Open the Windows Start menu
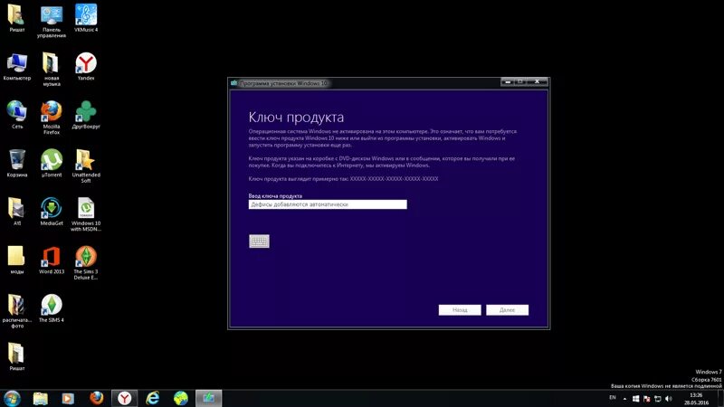 tap(12, 398)
